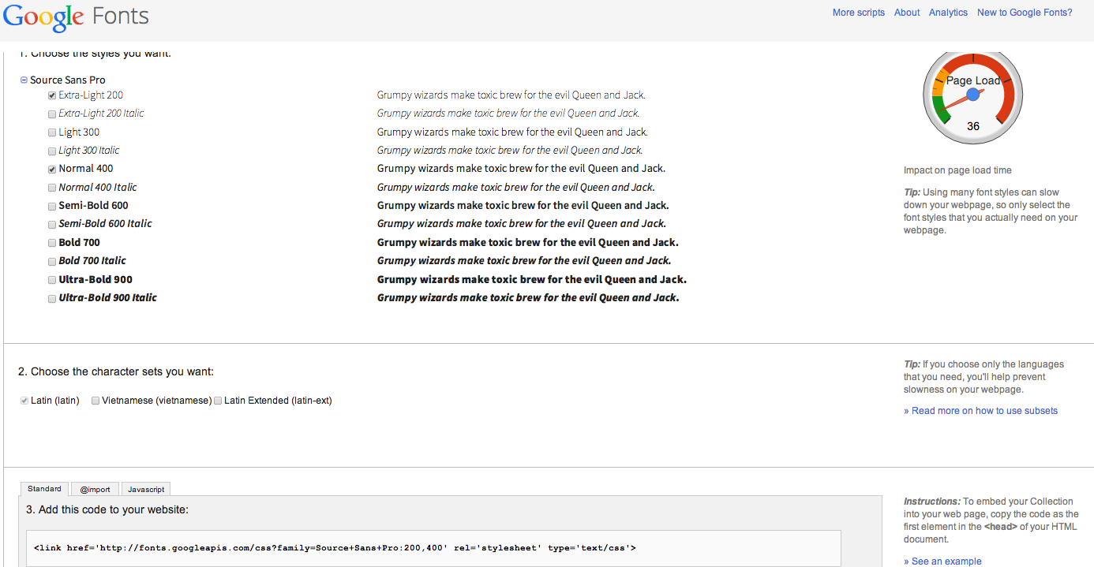Click the Extra-Light 200 sample sentence
The height and width of the screenshot is (567, 1094).
point(511,95)
